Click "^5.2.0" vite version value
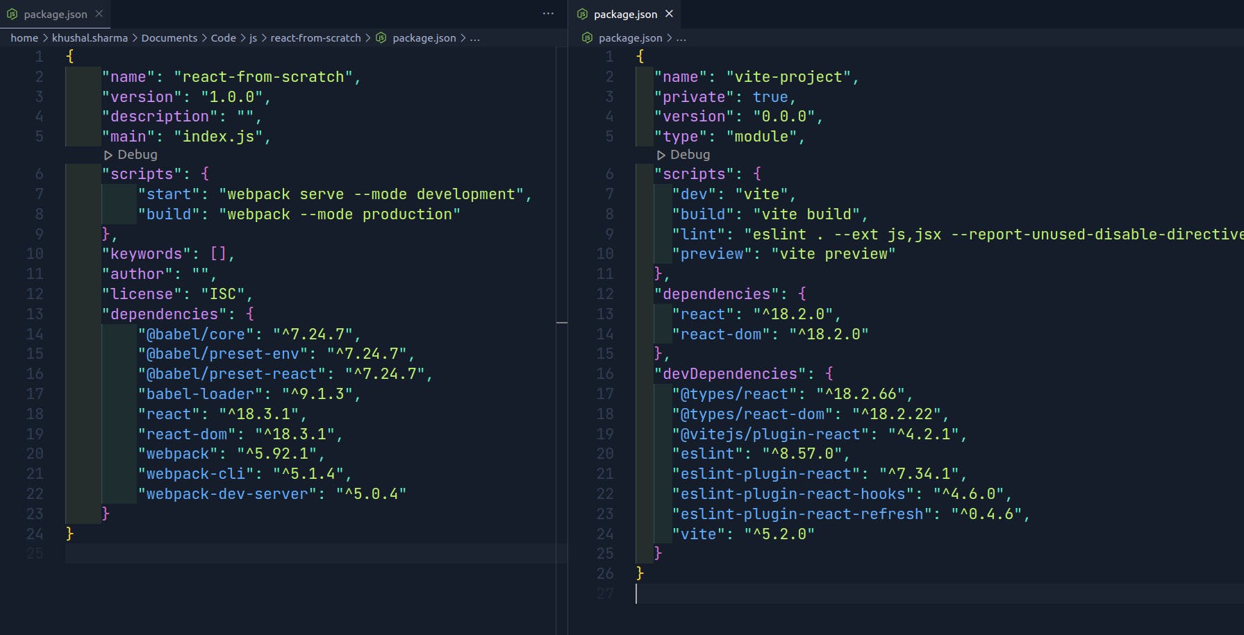 pos(779,534)
